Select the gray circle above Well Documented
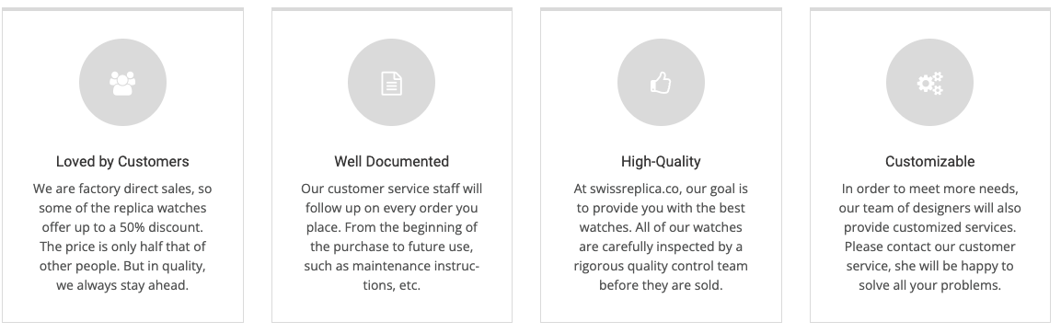 coord(391,83)
